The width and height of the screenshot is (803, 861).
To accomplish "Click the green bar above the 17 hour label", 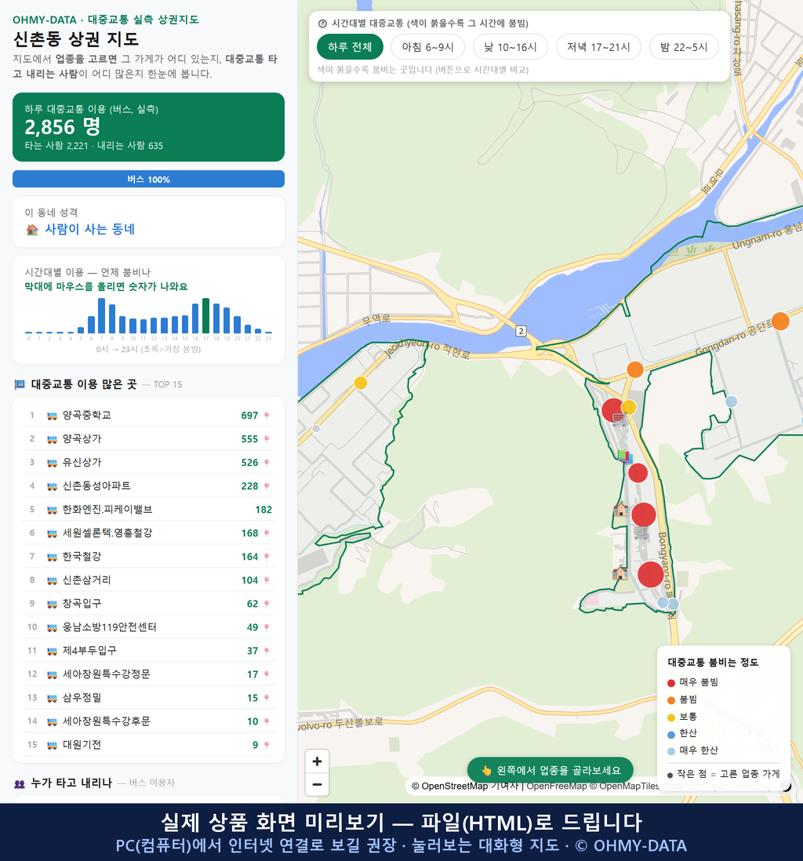I will tap(206, 316).
